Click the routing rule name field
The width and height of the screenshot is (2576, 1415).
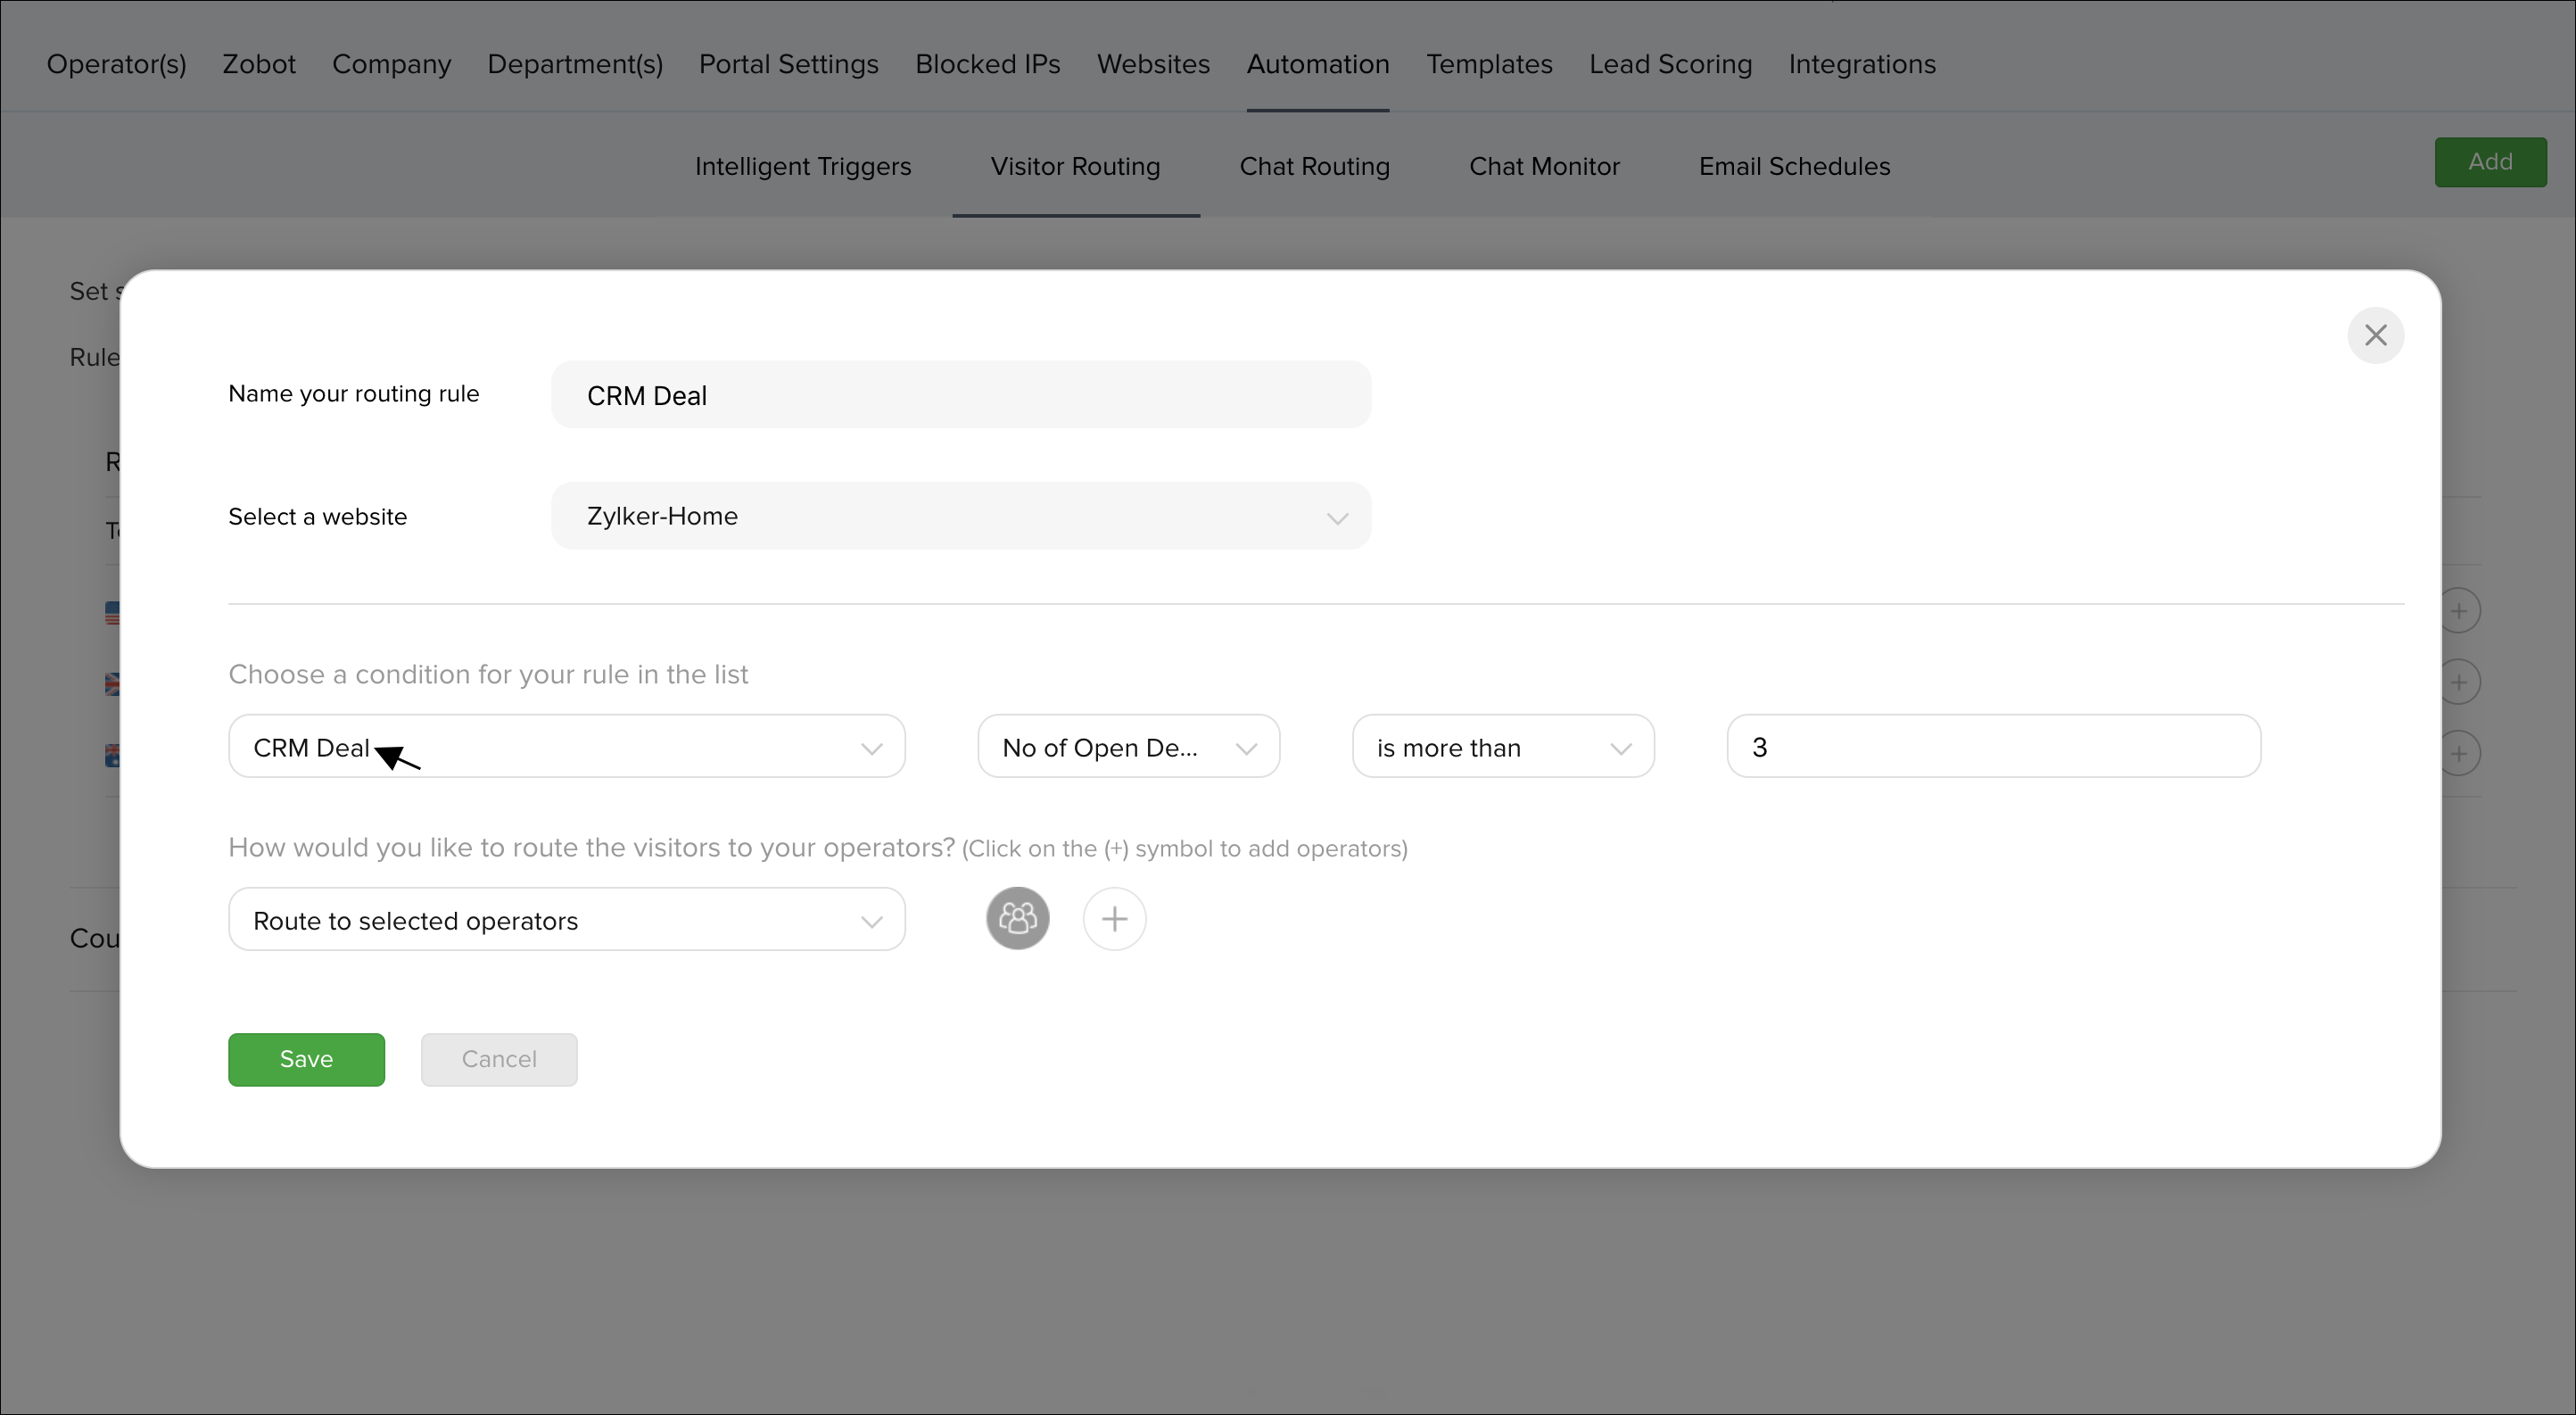point(960,395)
